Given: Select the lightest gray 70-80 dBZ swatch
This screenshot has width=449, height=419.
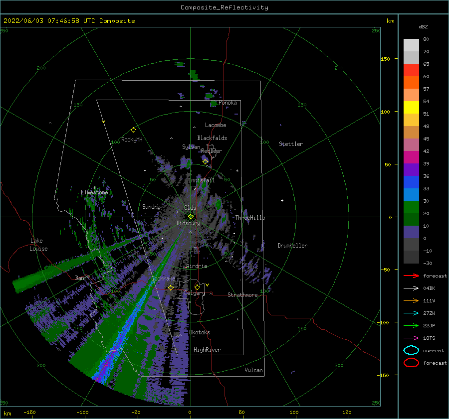Looking at the screenshot, I should click(411, 45).
